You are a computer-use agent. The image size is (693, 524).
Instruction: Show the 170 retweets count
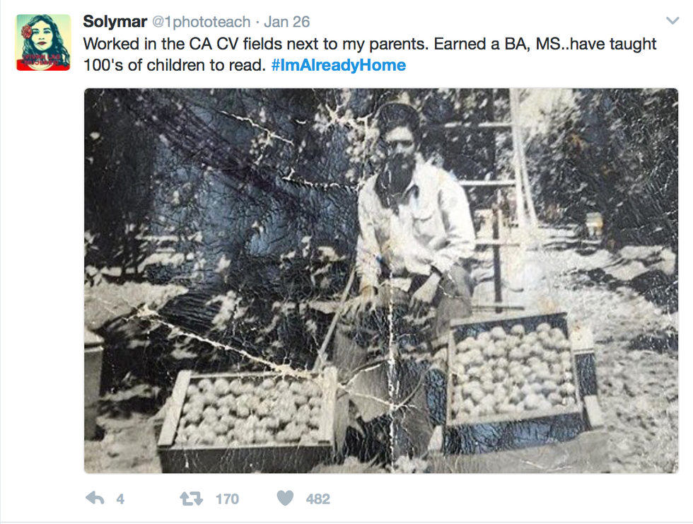point(227,499)
